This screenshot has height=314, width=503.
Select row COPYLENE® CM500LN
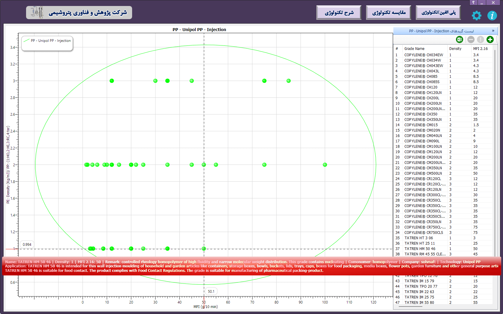(x=443, y=173)
